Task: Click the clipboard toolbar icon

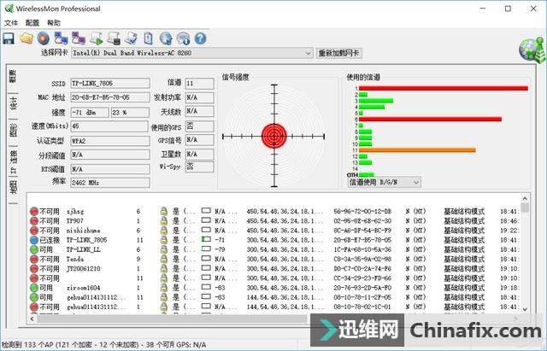Action: tap(149, 38)
